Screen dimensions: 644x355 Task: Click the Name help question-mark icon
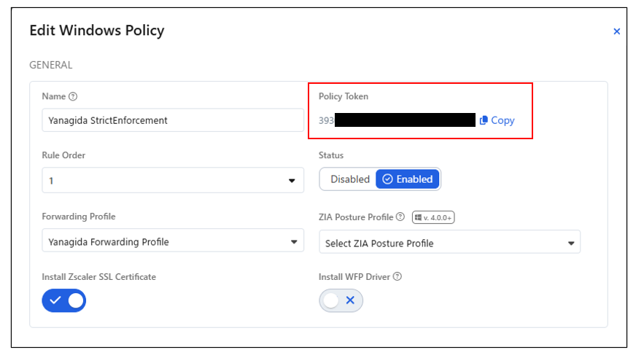pos(73,96)
